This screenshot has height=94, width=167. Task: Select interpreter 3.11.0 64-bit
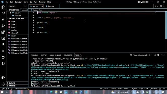click(143, 89)
